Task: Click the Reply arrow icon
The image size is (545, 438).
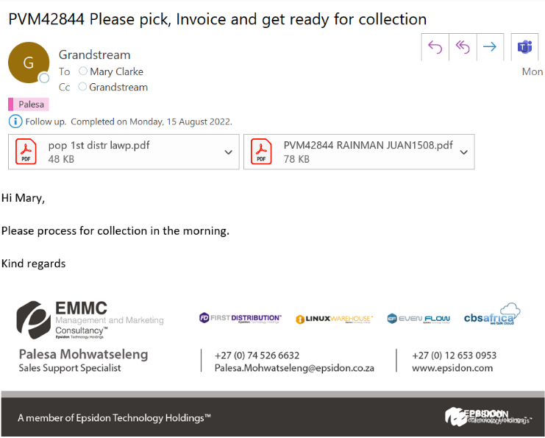Action: click(x=435, y=47)
